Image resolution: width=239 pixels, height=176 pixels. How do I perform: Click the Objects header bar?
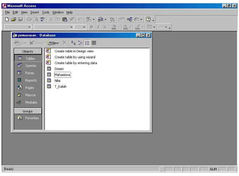(x=28, y=51)
